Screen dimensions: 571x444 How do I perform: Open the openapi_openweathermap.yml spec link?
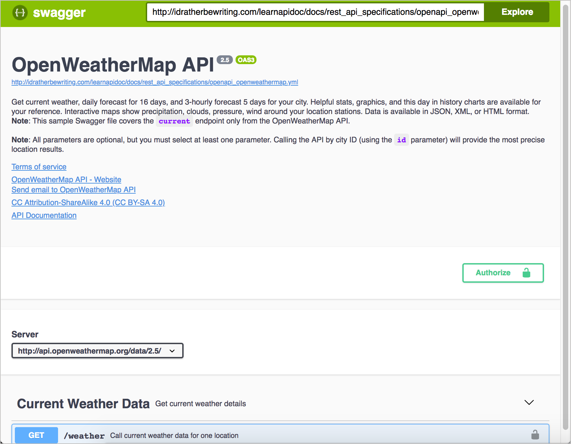[155, 82]
